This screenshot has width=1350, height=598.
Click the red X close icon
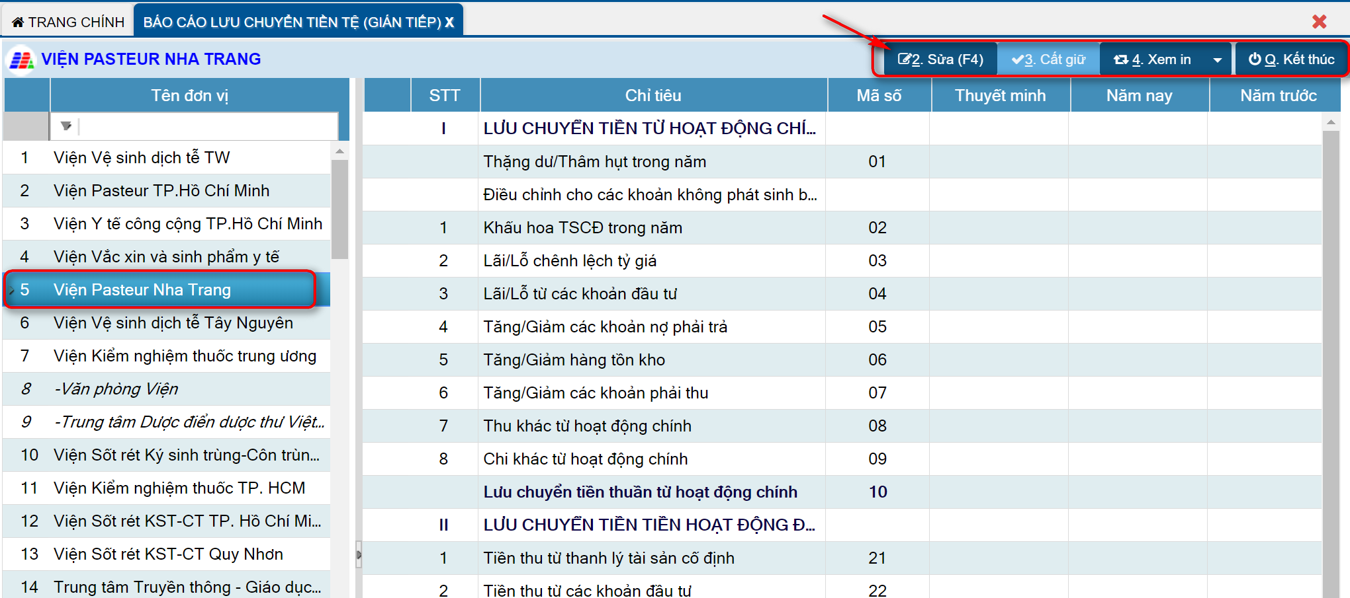pyautogui.click(x=1319, y=22)
